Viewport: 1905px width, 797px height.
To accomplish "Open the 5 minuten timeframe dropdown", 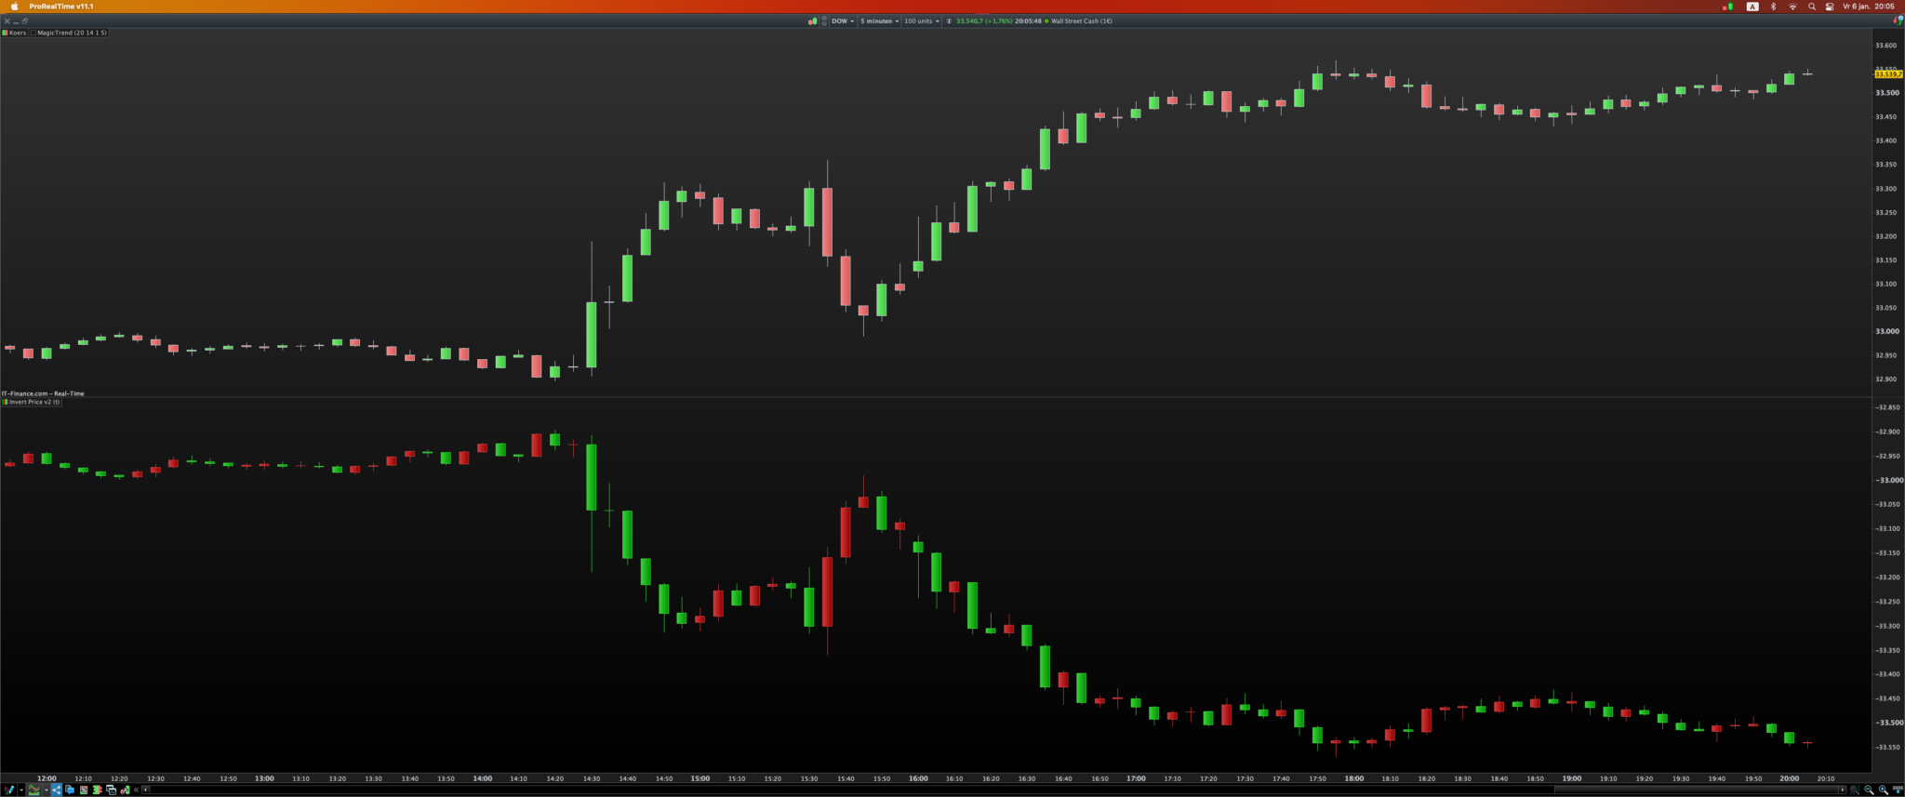I will tap(880, 21).
